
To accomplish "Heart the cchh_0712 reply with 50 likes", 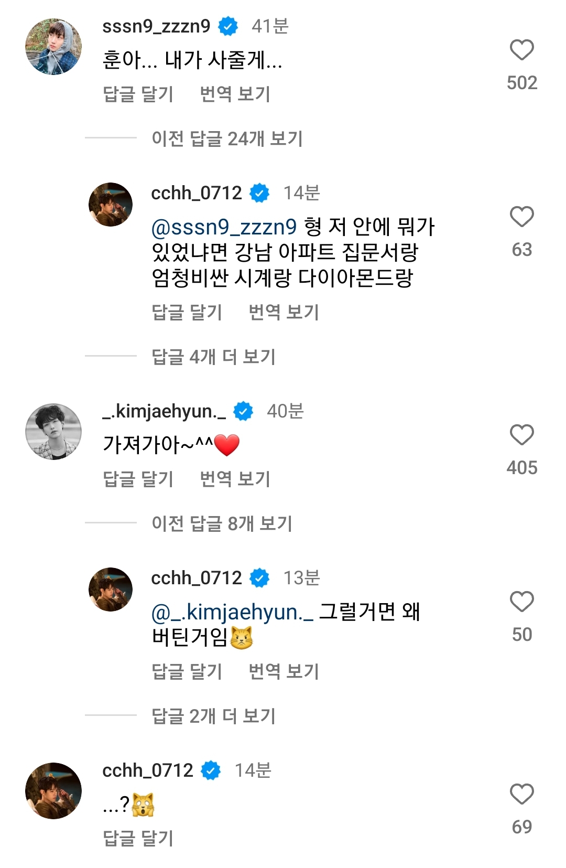I will click(x=521, y=602).
